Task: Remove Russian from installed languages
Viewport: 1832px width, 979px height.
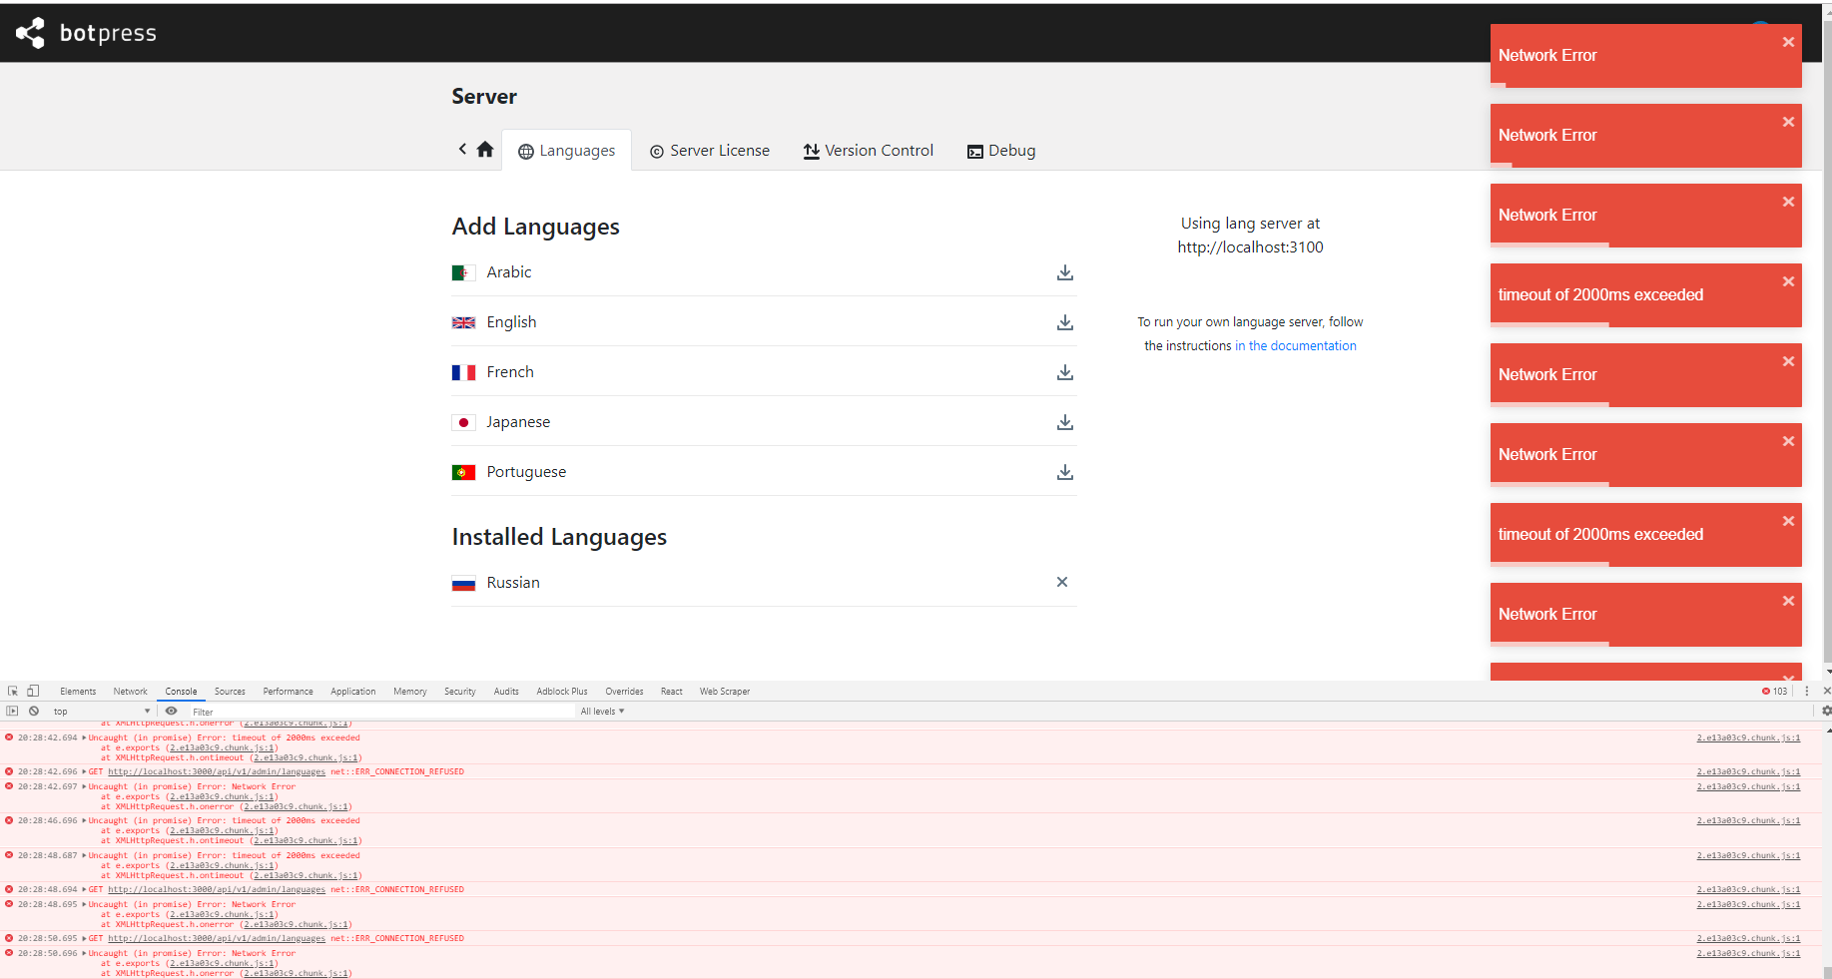Action: pyautogui.click(x=1061, y=582)
